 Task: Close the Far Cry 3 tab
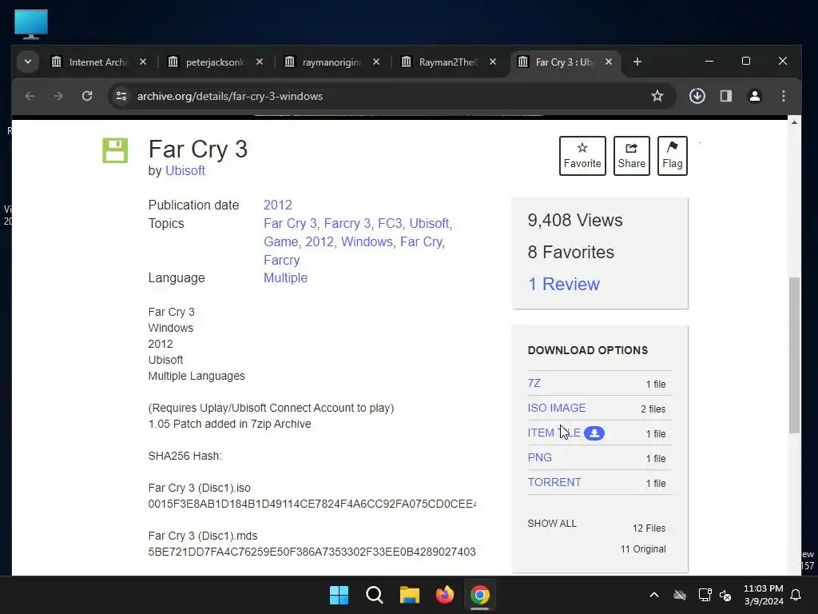(x=608, y=62)
